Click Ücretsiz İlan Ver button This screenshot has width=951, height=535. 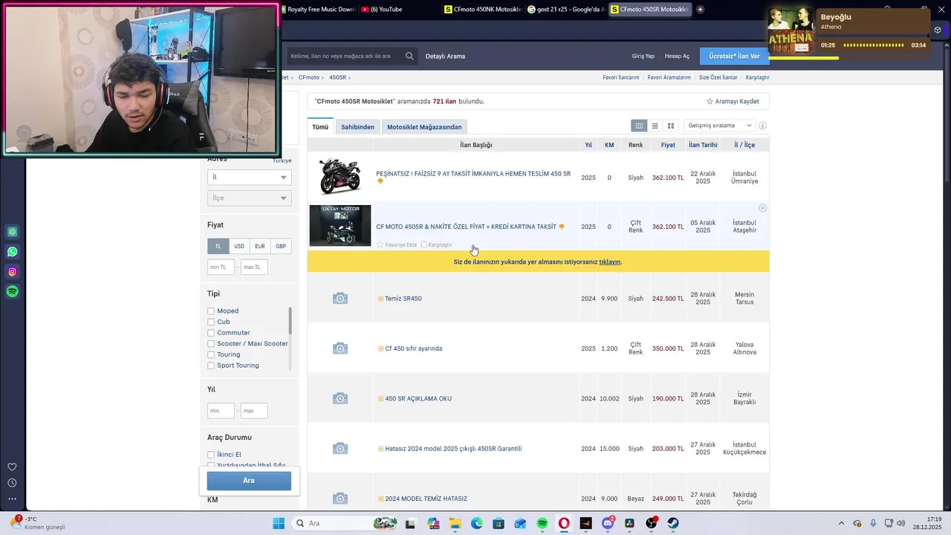(735, 56)
